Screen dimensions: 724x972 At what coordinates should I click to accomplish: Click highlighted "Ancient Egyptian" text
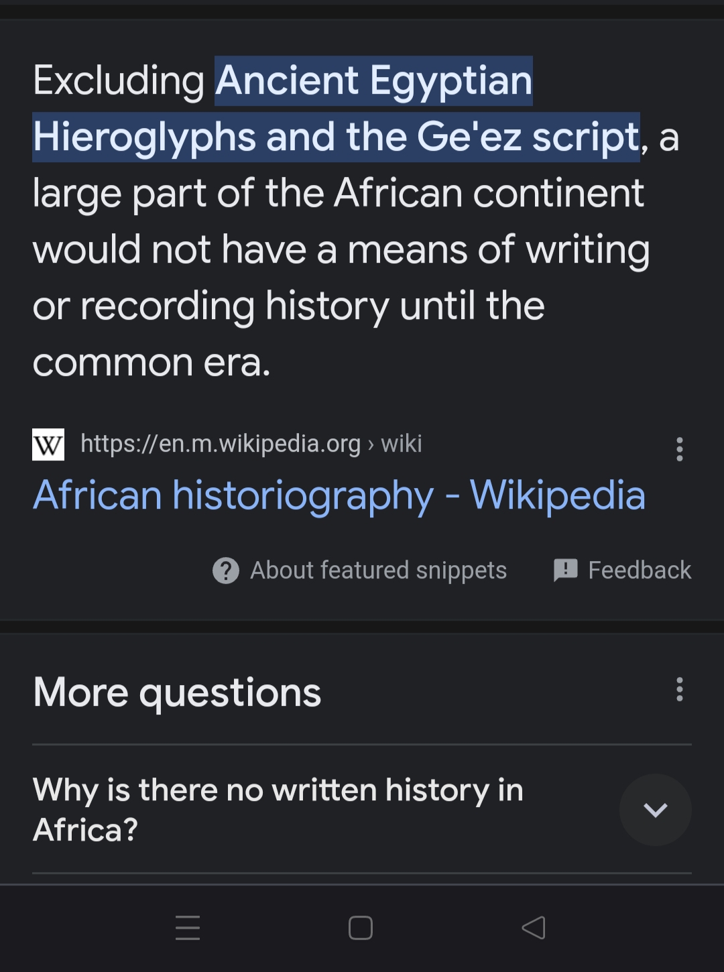[373, 80]
